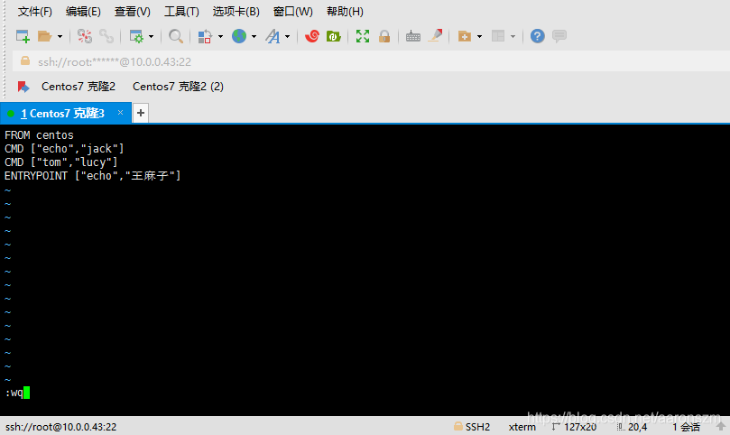Screen dimensions: 730x435
Task: Click the Disconnect toolbar icon
Action: 84,36
